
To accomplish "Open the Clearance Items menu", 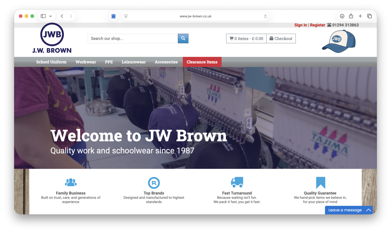I will coord(202,62).
